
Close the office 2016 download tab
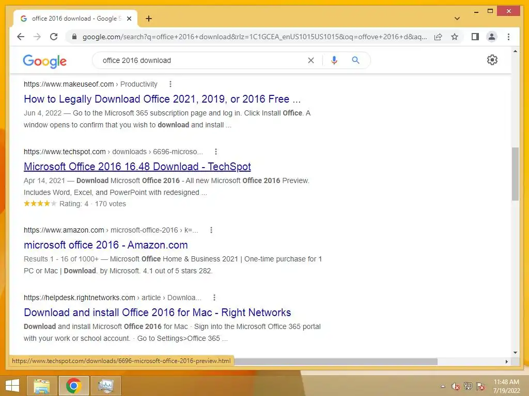point(129,19)
